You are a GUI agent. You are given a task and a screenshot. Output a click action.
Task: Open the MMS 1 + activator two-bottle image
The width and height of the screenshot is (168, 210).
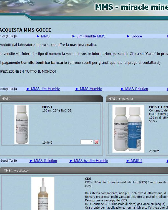click(128, 129)
